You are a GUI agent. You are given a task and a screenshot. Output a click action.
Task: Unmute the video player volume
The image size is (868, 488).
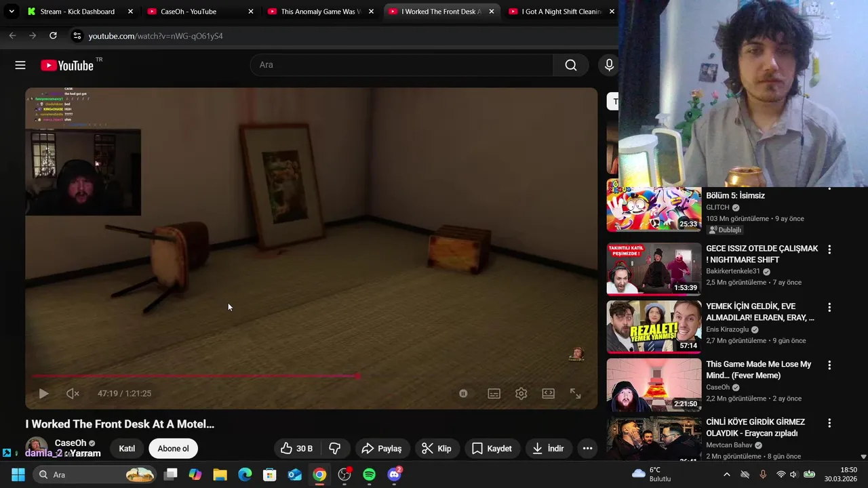click(x=73, y=393)
